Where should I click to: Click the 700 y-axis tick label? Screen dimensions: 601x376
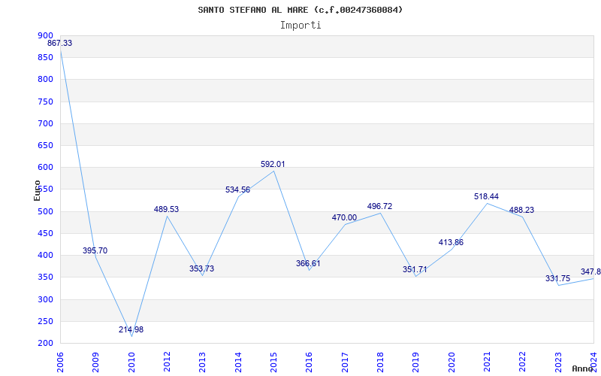[x=45, y=123]
